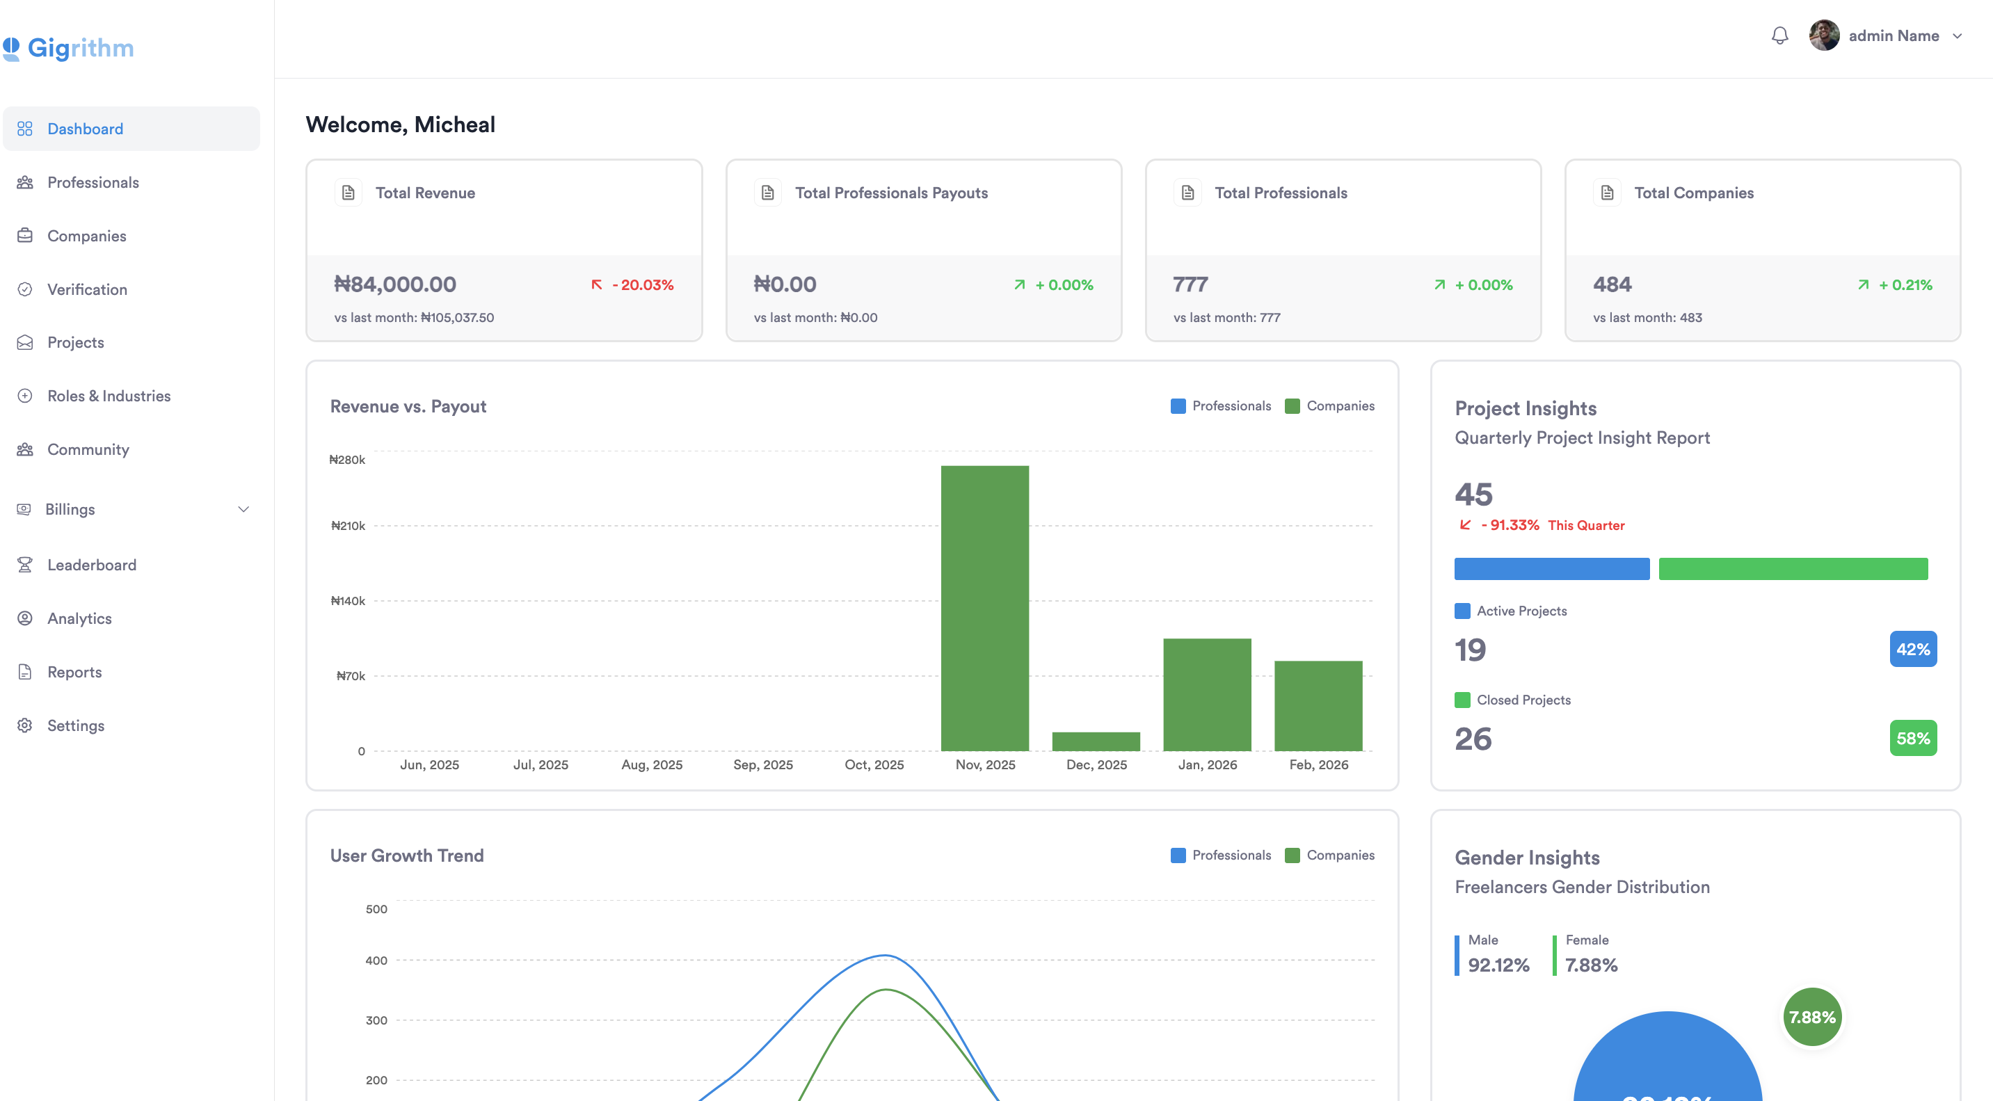Click the red down-trend arrow on Total Revenue

click(596, 284)
